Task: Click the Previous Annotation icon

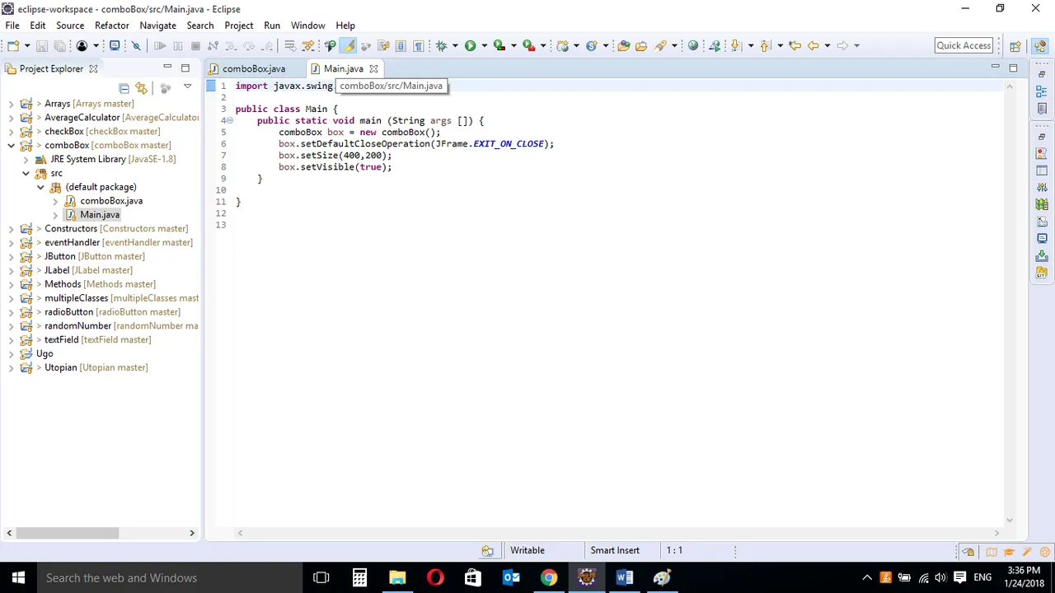Action: coord(765,45)
